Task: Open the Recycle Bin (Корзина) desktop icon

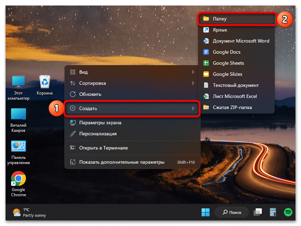Action: 45,82
